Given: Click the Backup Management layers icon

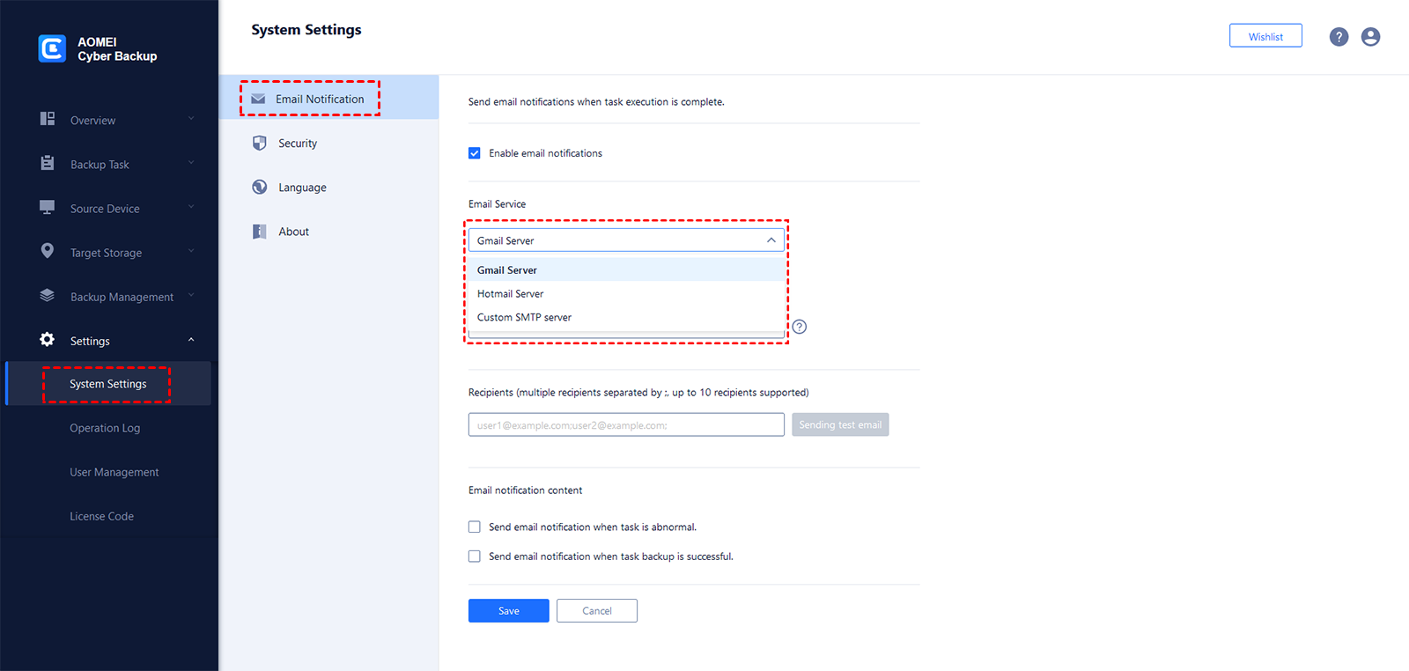Looking at the screenshot, I should tap(48, 296).
